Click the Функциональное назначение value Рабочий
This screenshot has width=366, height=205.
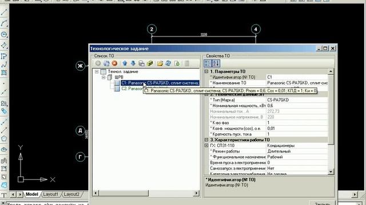coord(297,157)
